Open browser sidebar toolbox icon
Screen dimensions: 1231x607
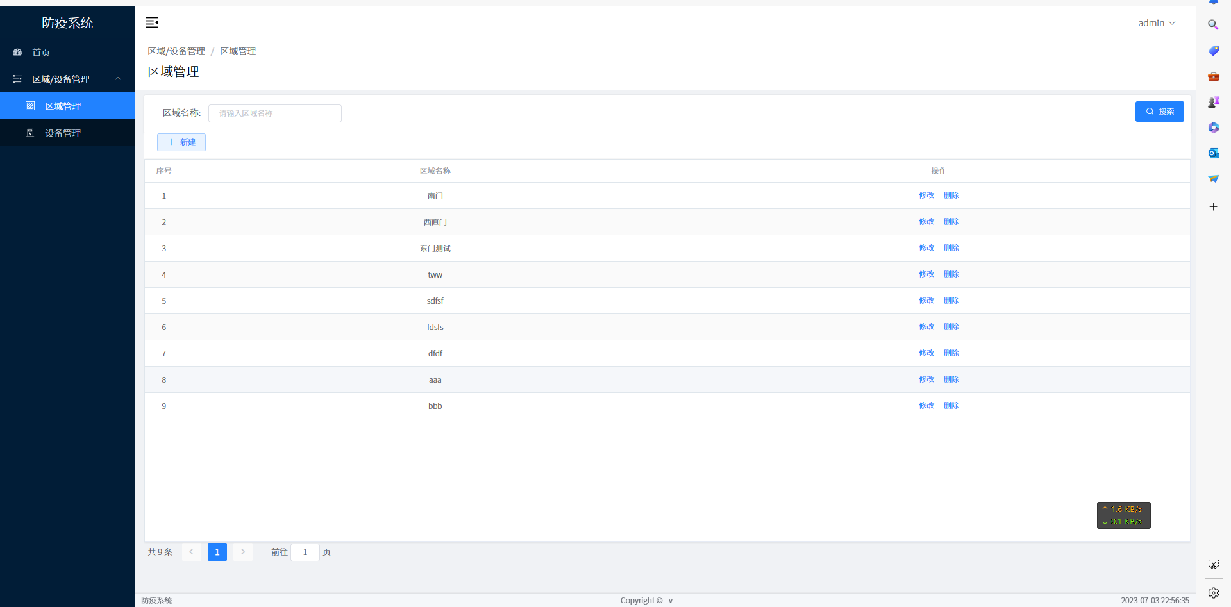pyautogui.click(x=1213, y=76)
